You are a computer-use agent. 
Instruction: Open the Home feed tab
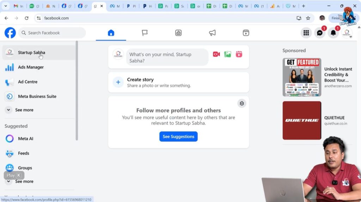point(111,33)
